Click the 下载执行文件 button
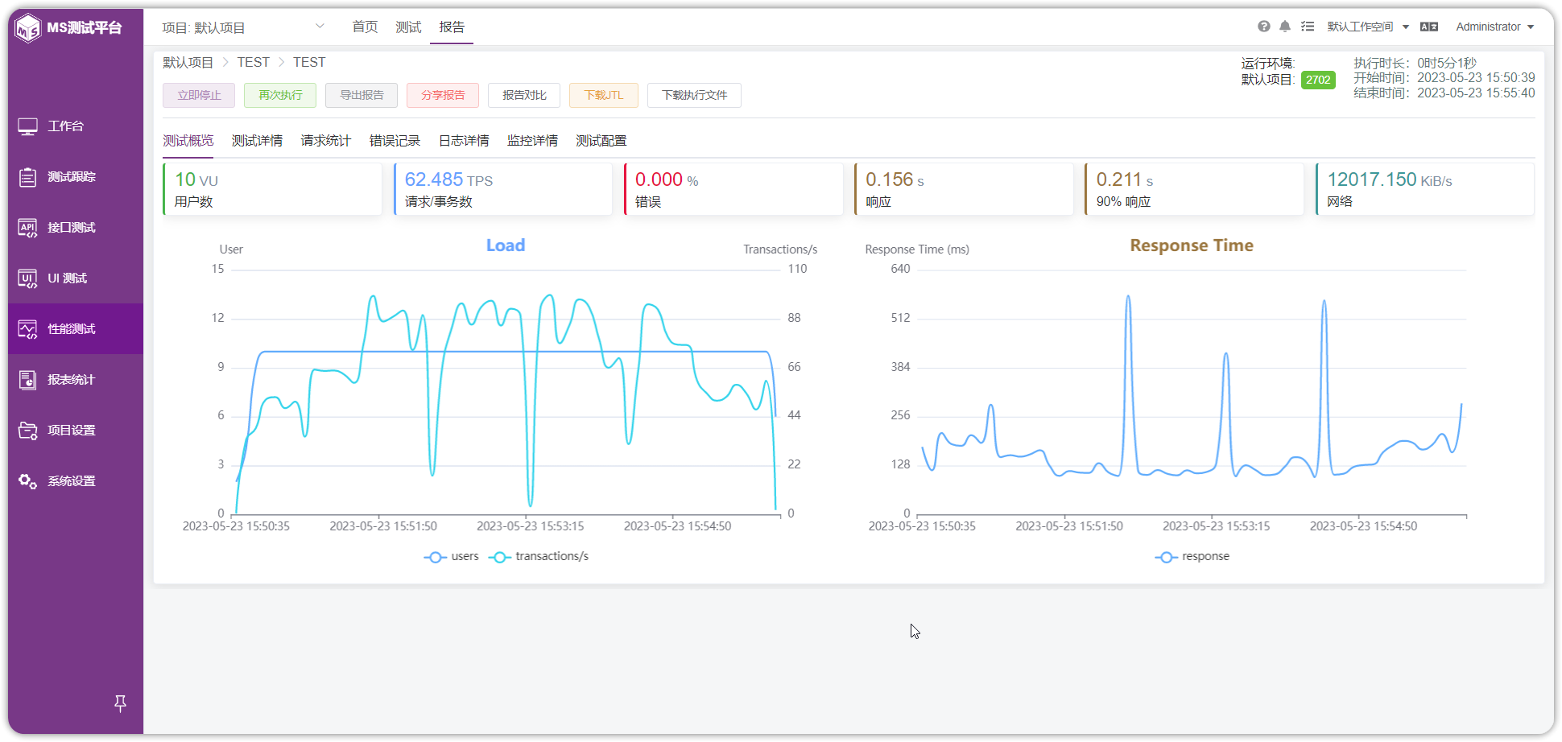The width and height of the screenshot is (1562, 742). click(x=694, y=95)
